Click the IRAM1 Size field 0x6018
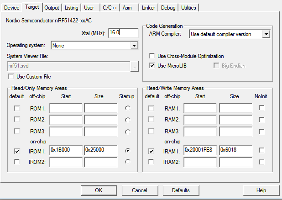Viewport: 282px width, 200px height. tap(235, 150)
